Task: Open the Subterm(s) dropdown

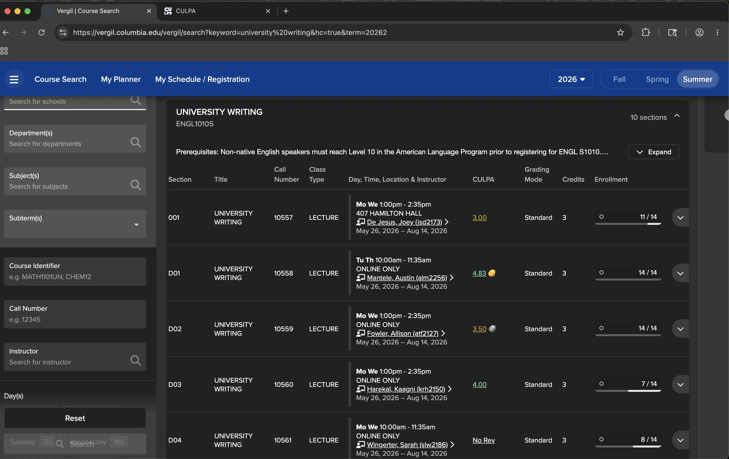Action: pos(75,224)
